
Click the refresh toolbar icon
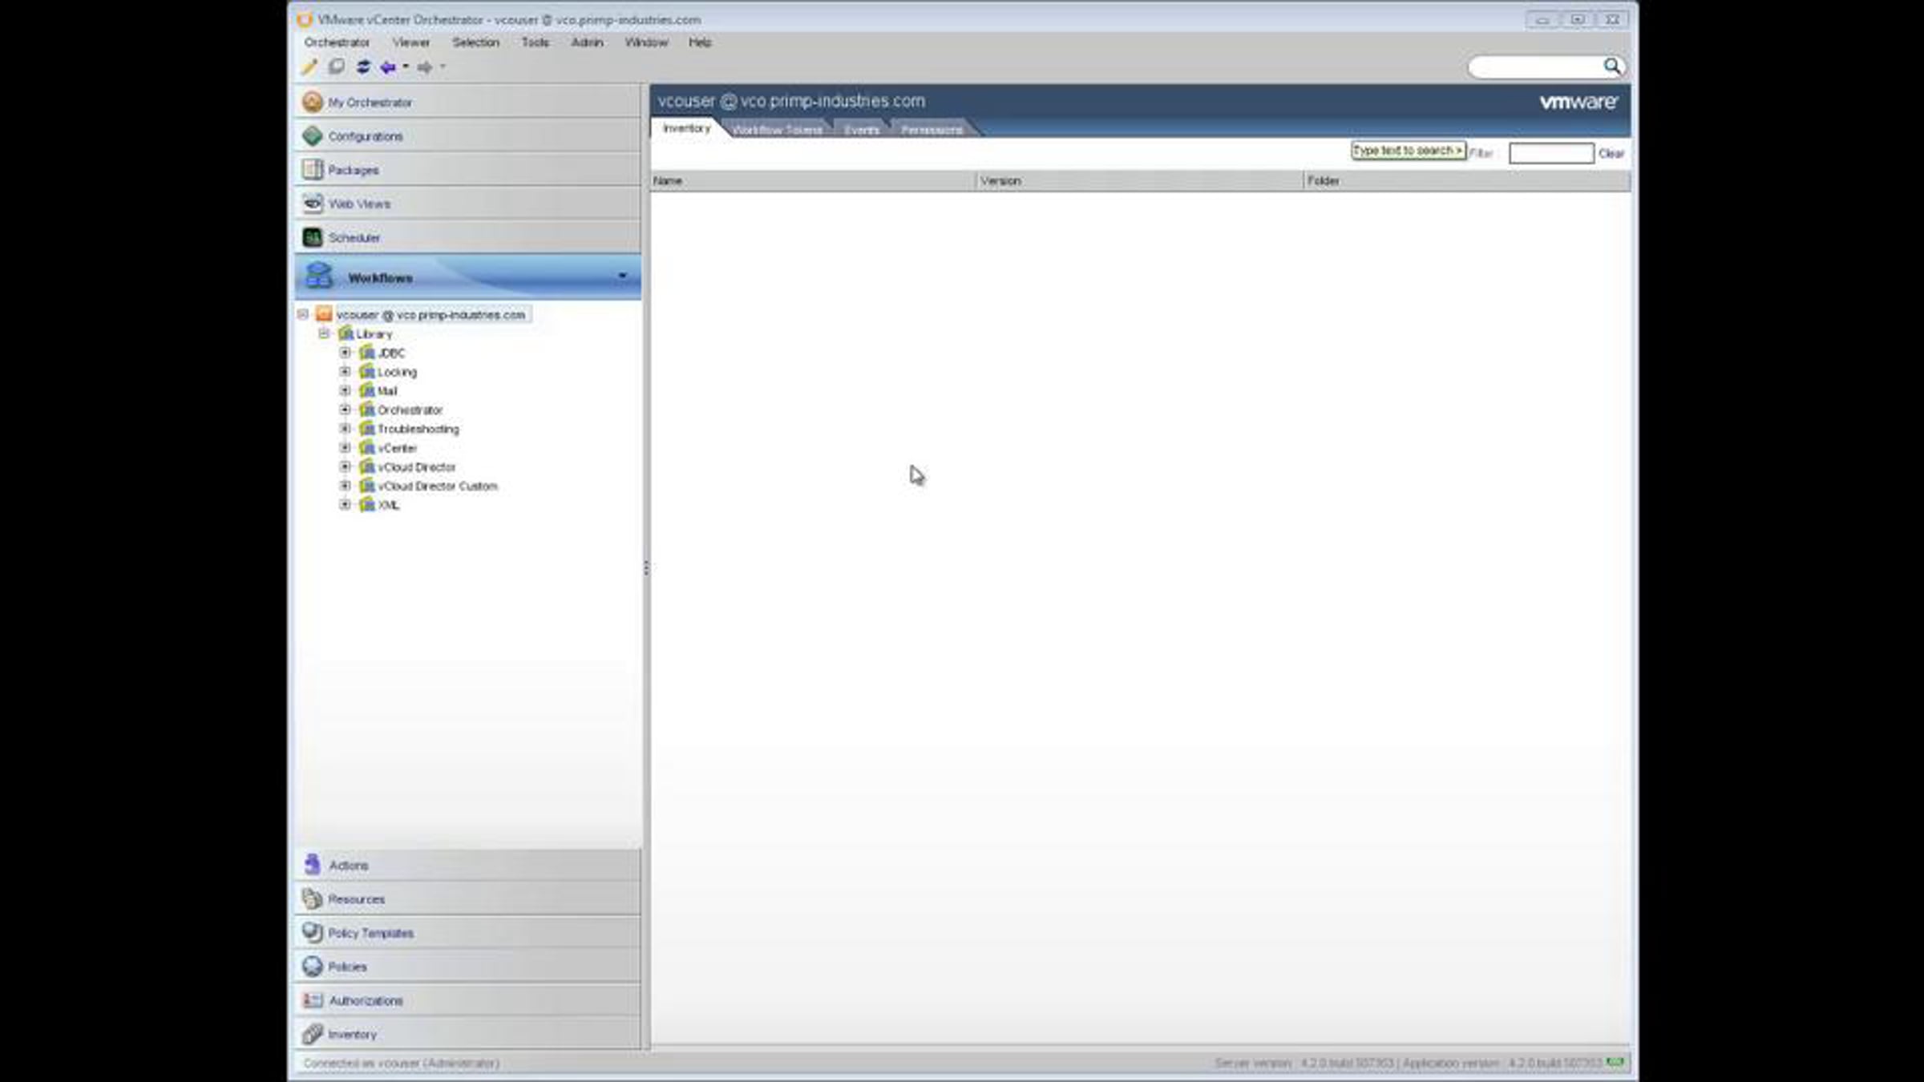pyautogui.click(x=363, y=67)
